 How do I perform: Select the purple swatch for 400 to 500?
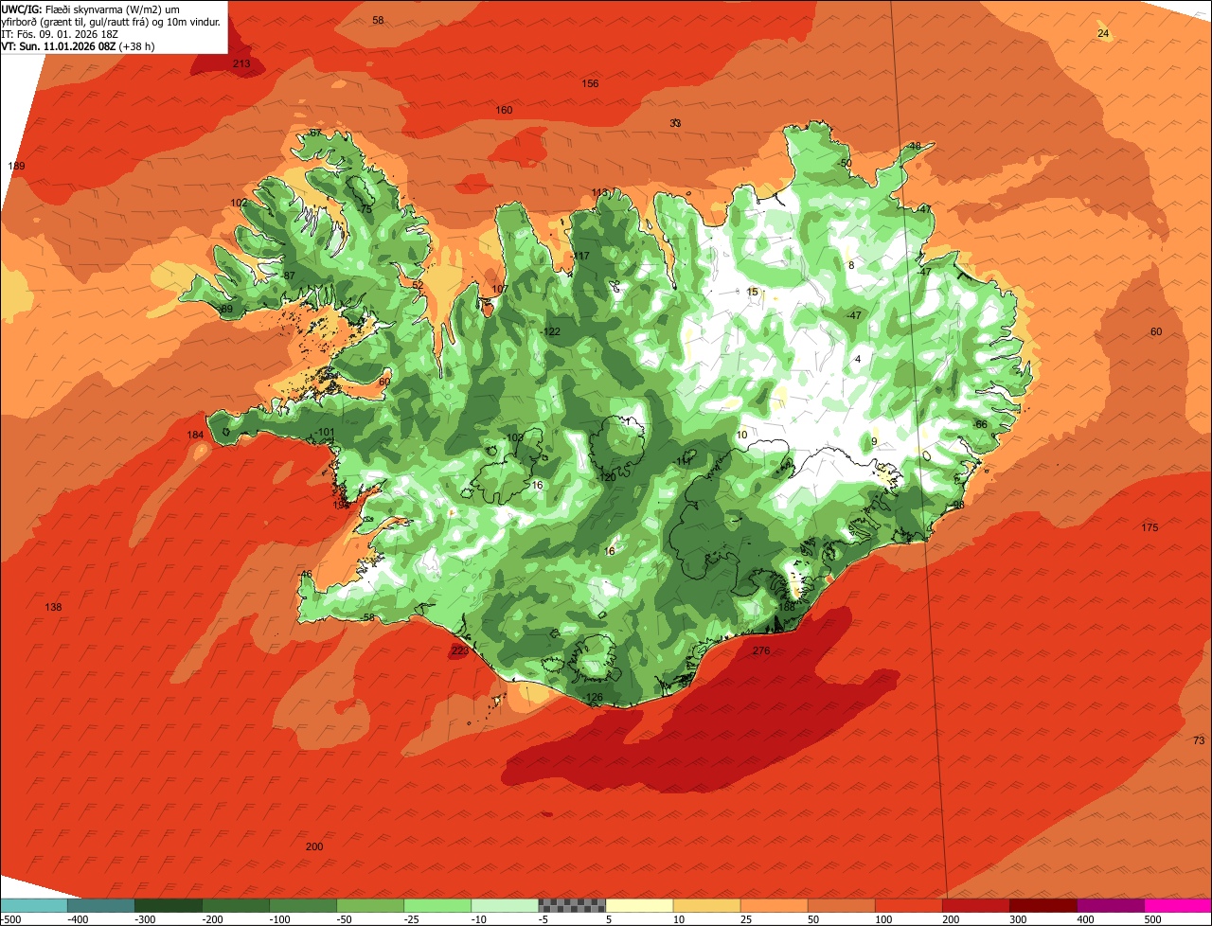[1110, 905]
